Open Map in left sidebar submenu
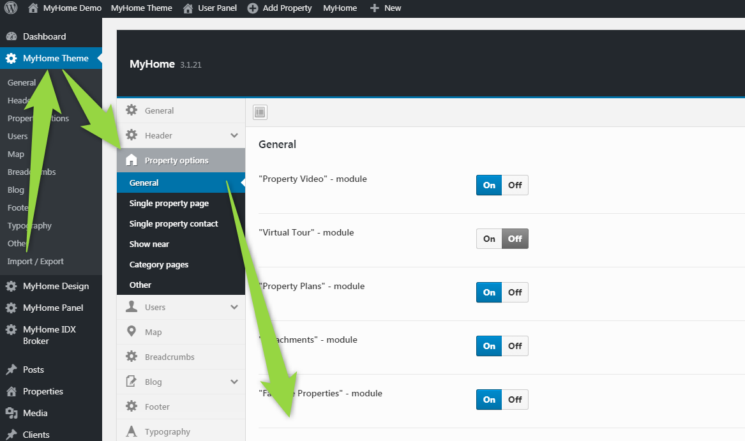 click(x=16, y=154)
